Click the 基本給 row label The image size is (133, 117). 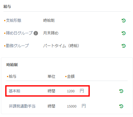(x=15, y=91)
